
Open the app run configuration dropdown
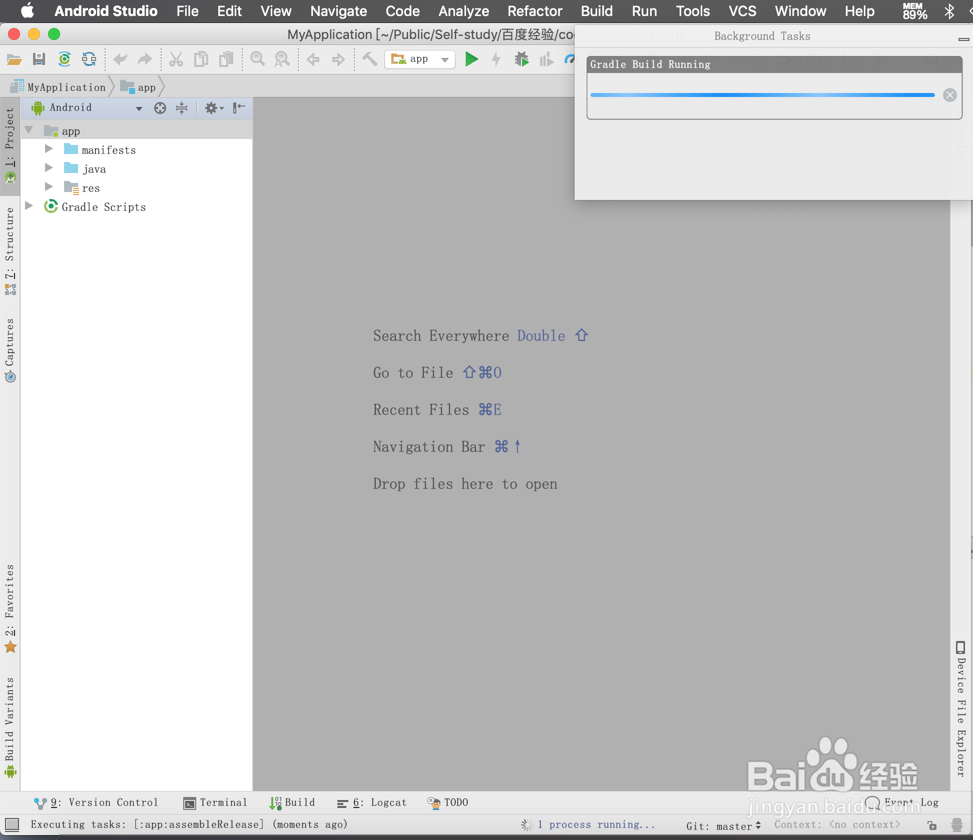coord(419,59)
